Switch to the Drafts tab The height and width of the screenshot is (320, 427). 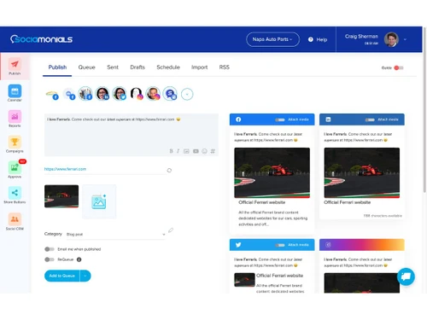pyautogui.click(x=137, y=67)
